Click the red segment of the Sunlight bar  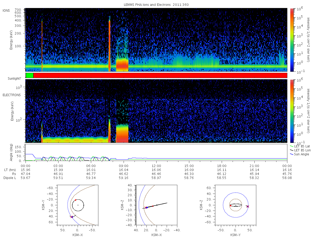tap(160, 75)
